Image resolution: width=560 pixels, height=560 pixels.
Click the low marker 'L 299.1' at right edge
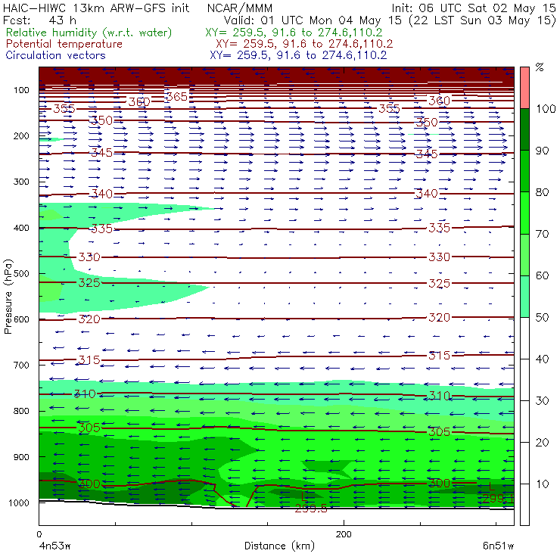(x=498, y=493)
